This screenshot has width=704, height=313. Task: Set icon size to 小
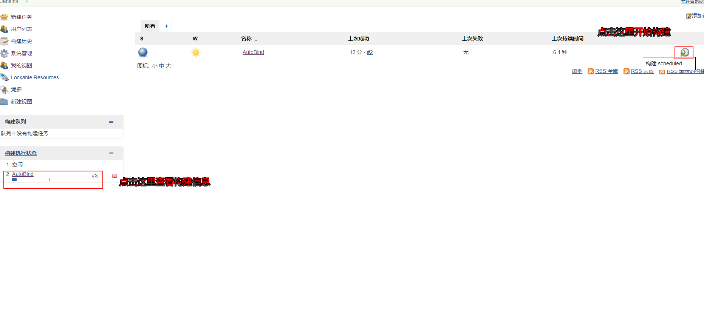tap(155, 66)
